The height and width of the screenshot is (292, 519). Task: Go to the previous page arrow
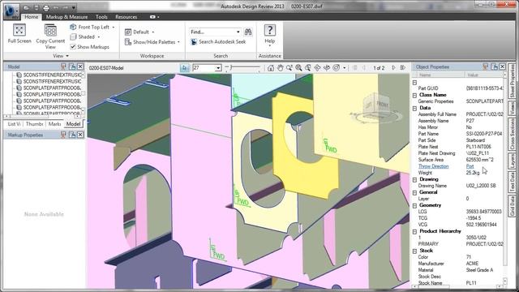364,67
